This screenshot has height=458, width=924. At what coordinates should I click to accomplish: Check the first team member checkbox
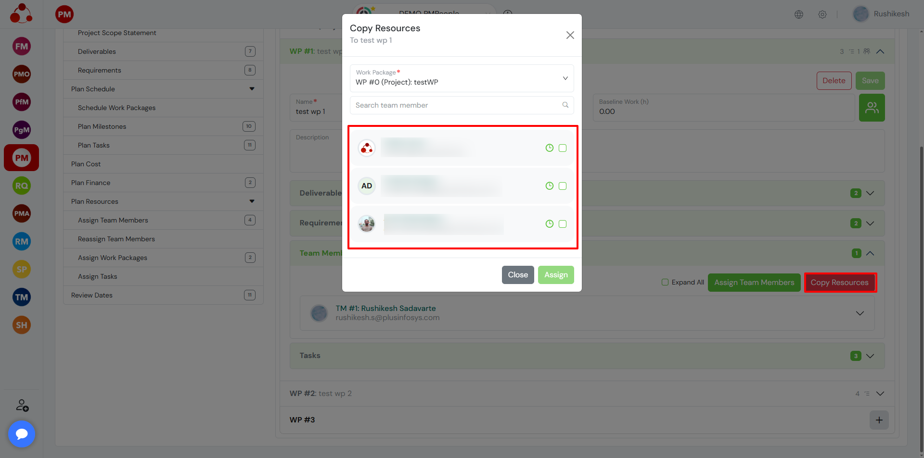pyautogui.click(x=563, y=148)
